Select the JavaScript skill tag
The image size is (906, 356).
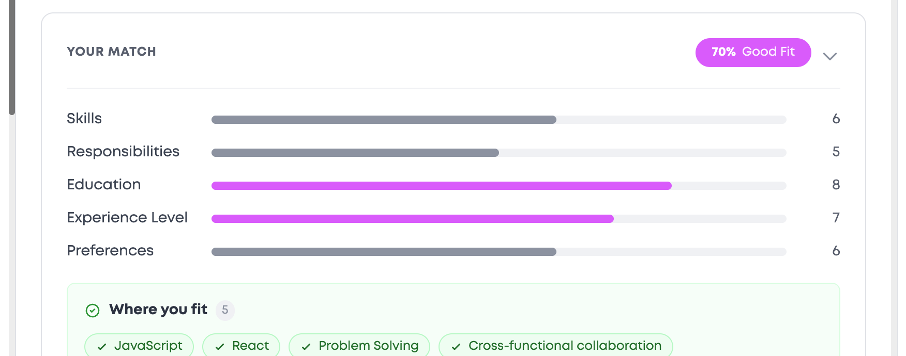(x=139, y=345)
